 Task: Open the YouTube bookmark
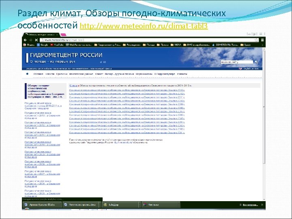[x=57, y=45]
